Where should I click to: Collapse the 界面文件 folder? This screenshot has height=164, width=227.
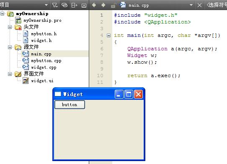(10, 74)
